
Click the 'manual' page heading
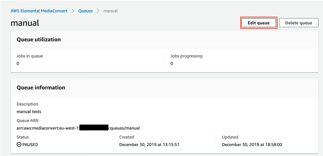point(25,23)
